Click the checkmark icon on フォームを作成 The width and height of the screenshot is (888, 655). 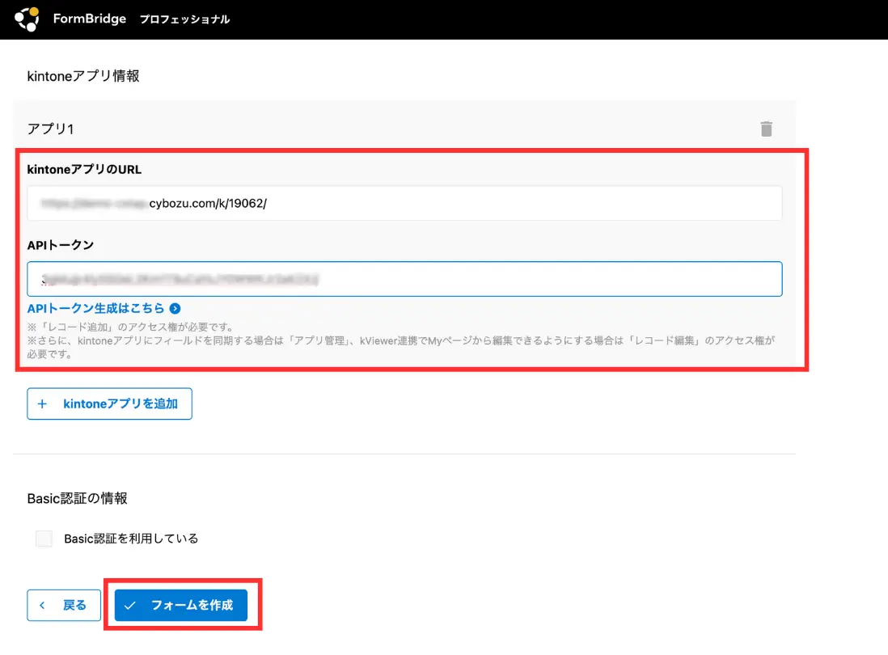click(130, 605)
